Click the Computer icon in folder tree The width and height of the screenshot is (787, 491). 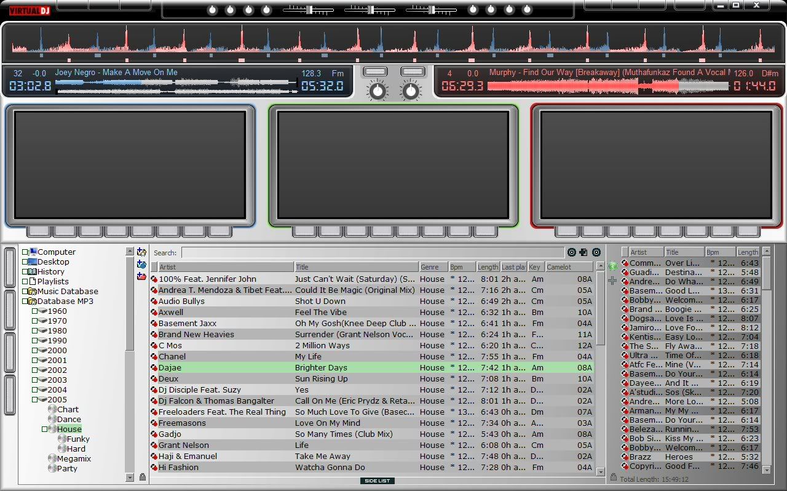point(33,252)
